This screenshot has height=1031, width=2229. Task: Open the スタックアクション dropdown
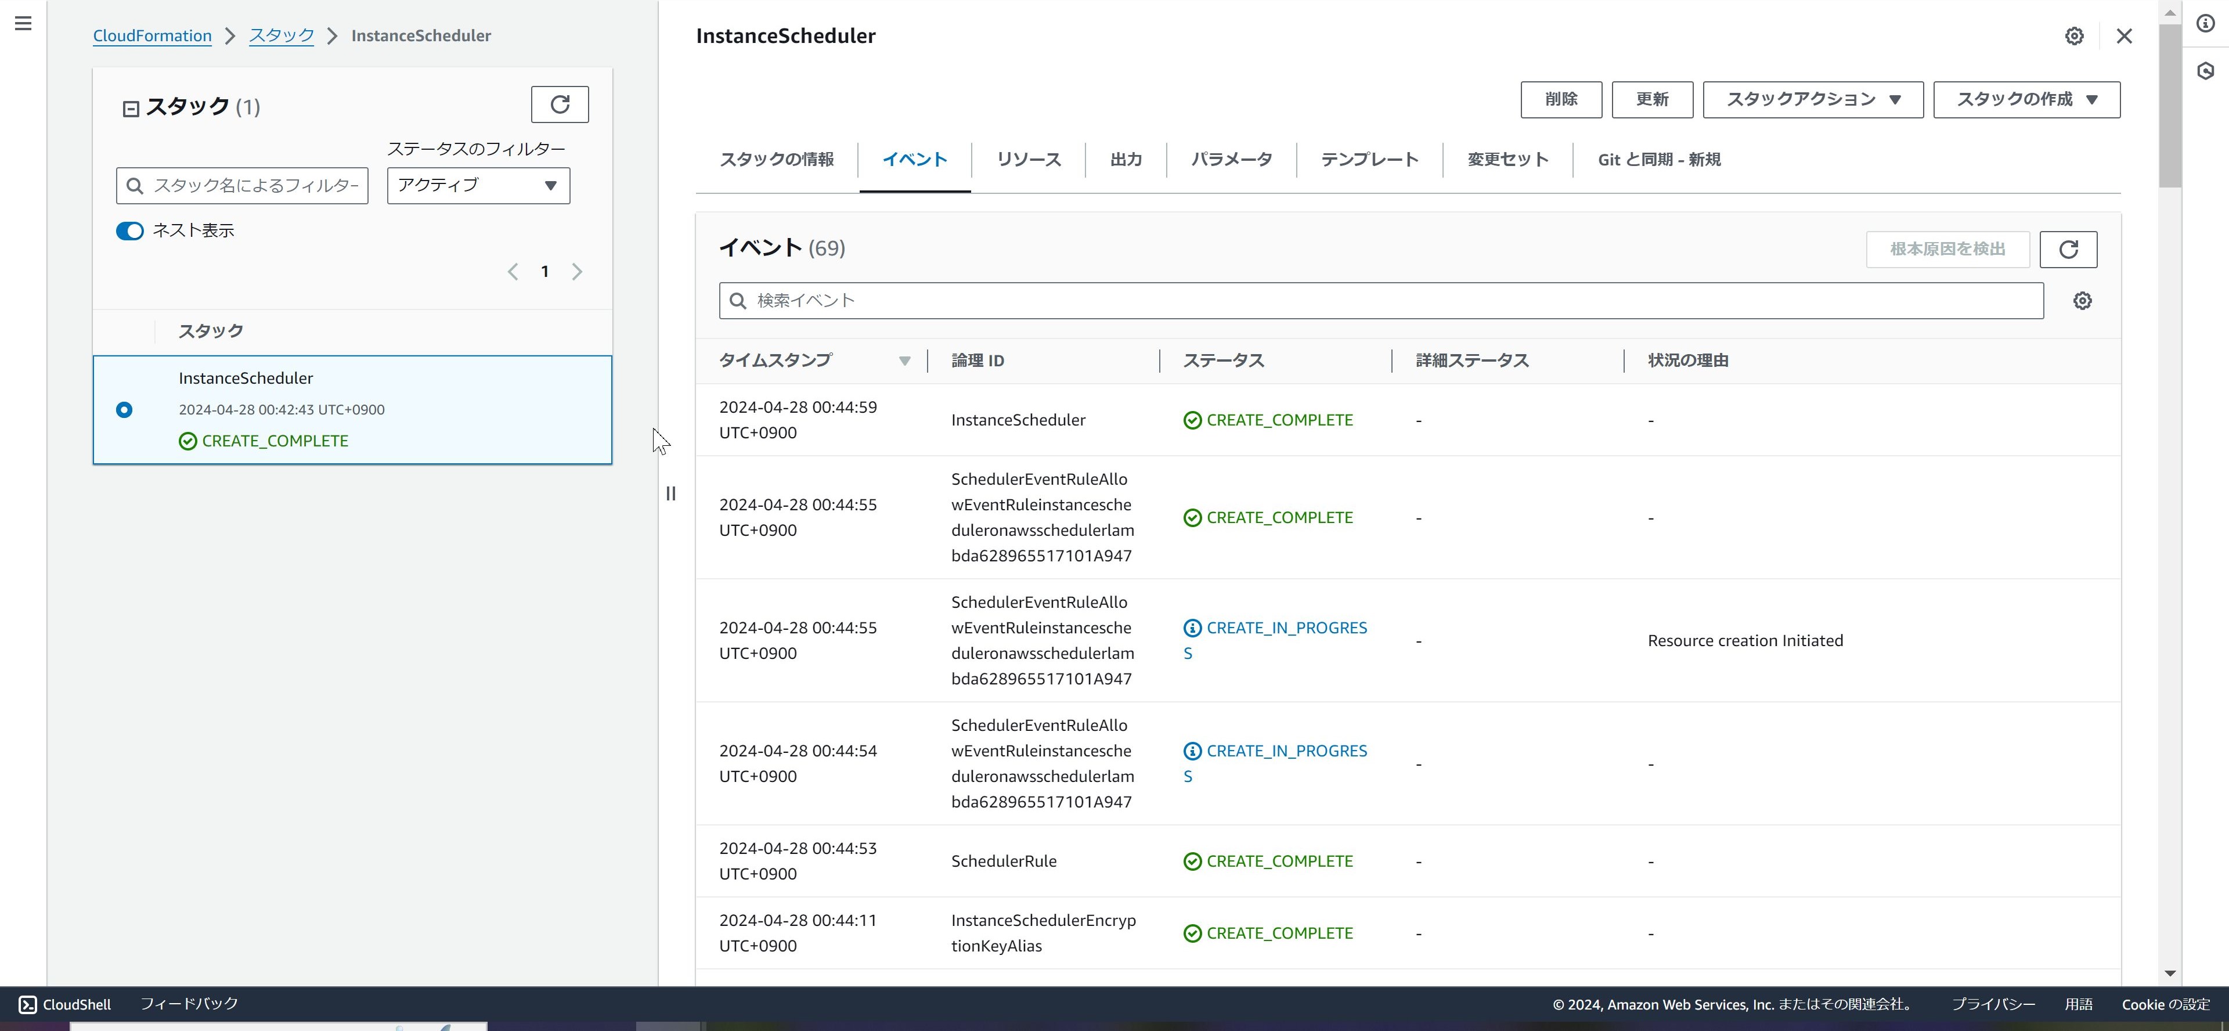(x=1811, y=99)
